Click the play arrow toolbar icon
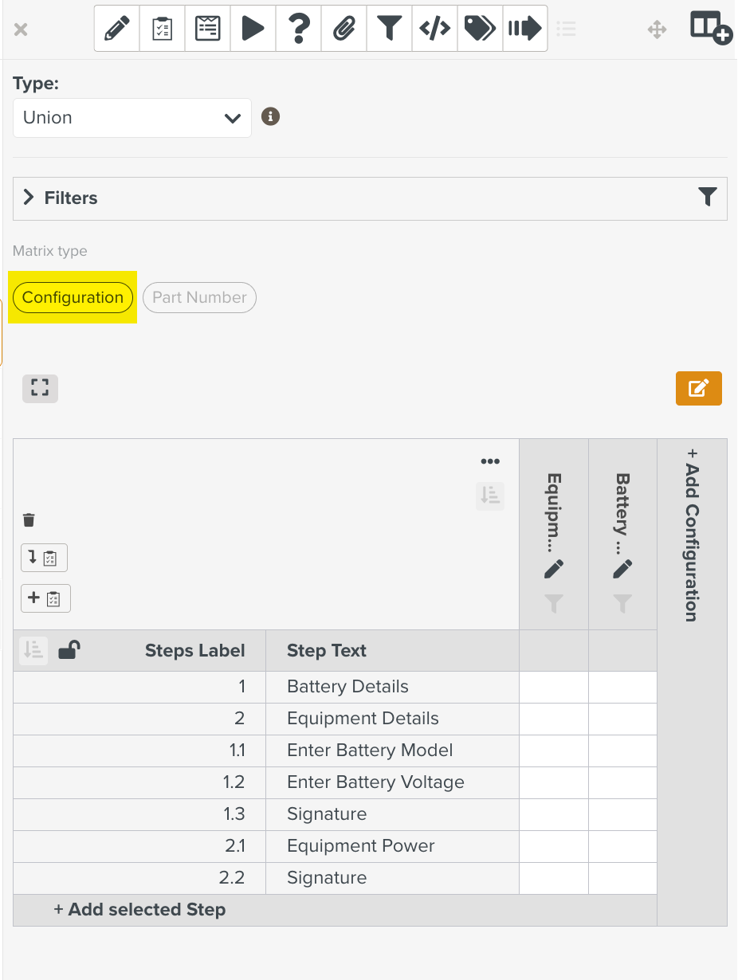The height and width of the screenshot is (980, 738). click(253, 29)
